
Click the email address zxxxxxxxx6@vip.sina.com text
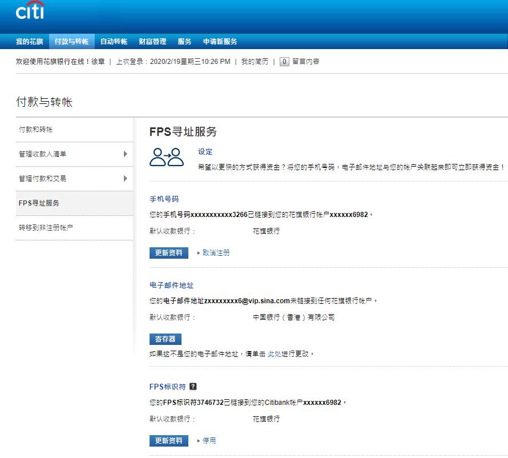click(x=247, y=301)
